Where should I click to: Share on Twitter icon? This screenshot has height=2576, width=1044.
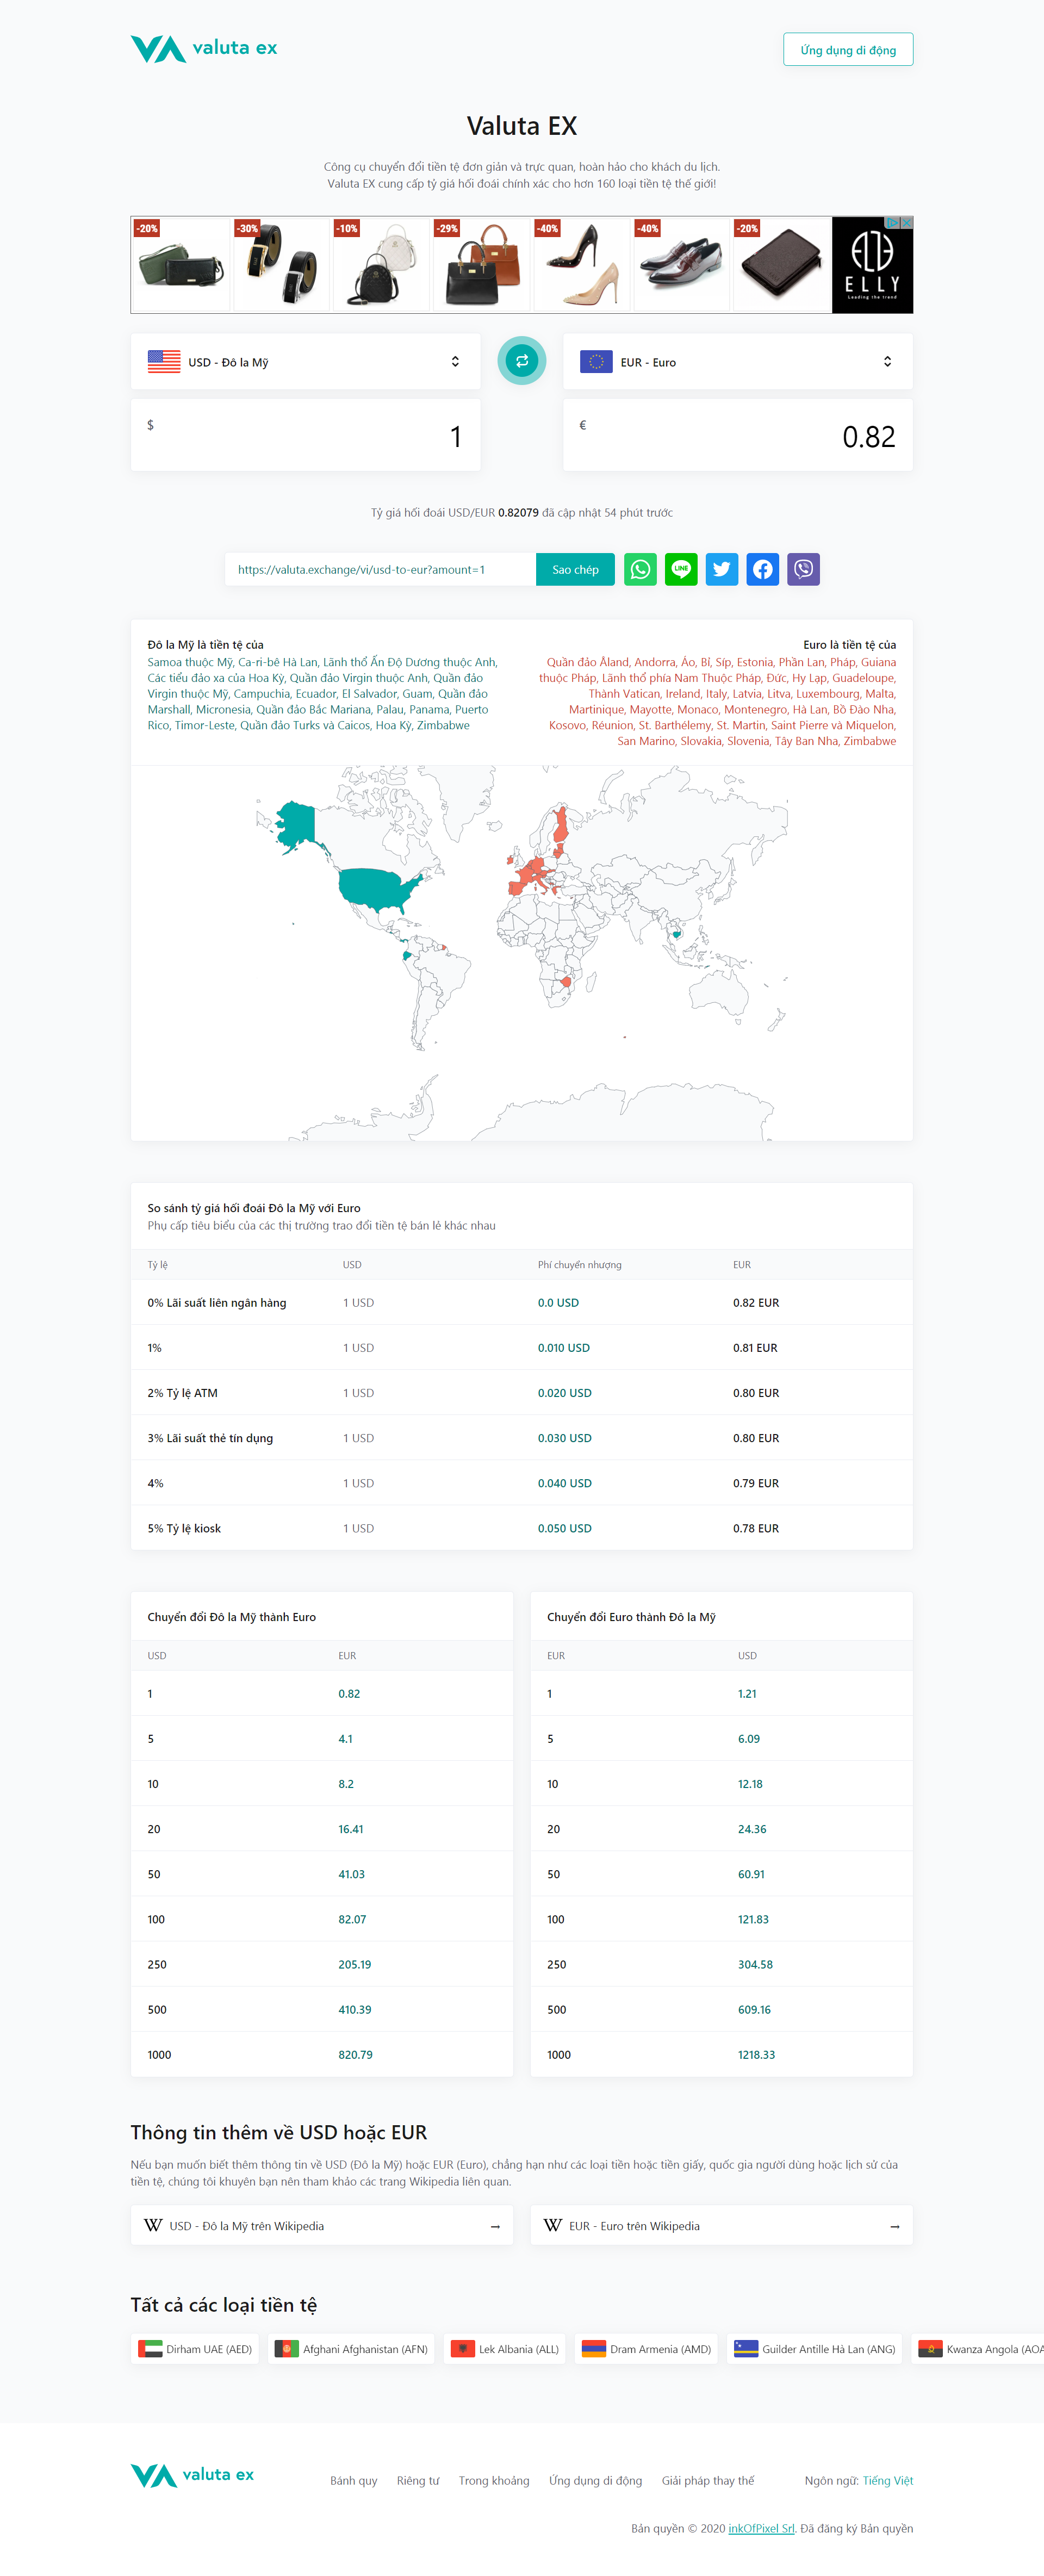coord(721,569)
